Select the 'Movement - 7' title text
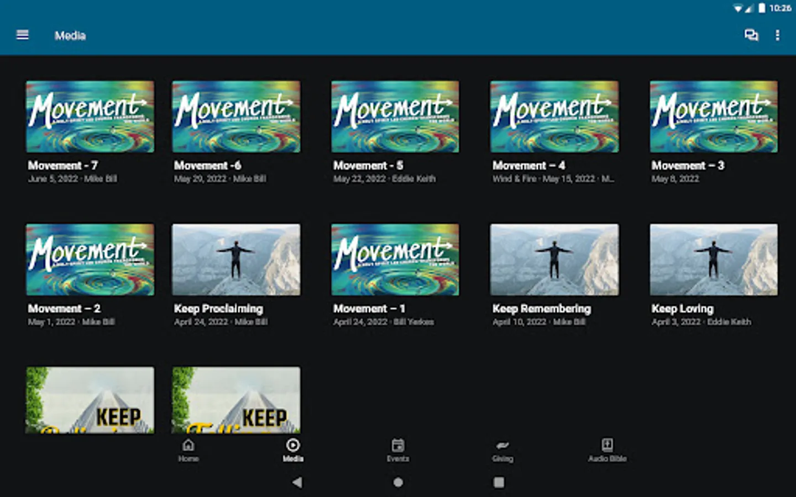796x497 pixels. pos(63,166)
